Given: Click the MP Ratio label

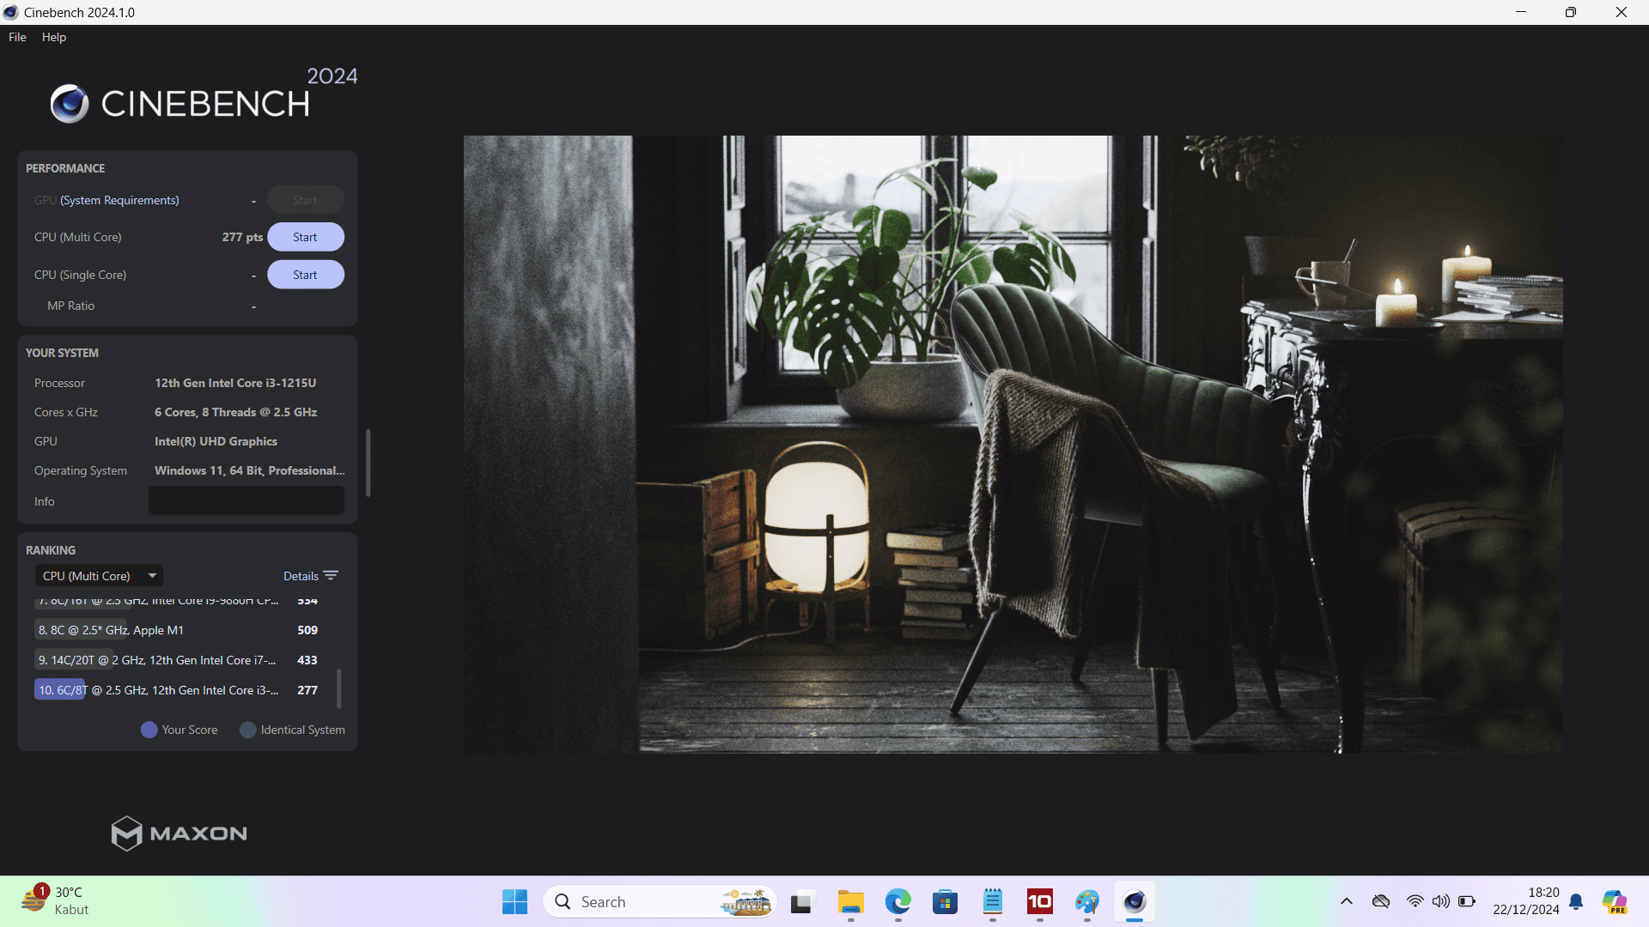Looking at the screenshot, I should 70,306.
